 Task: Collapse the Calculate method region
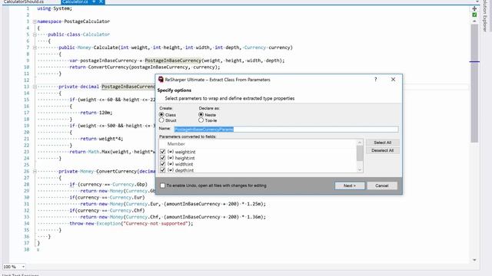[x=35, y=48]
